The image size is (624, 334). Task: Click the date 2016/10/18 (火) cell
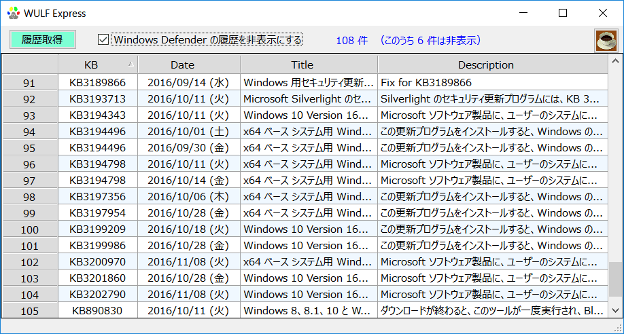click(189, 229)
